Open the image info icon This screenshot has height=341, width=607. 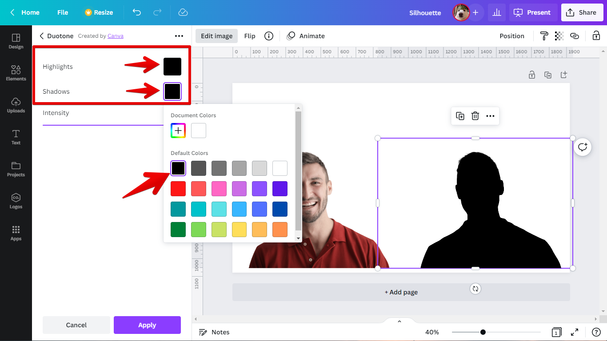269,36
